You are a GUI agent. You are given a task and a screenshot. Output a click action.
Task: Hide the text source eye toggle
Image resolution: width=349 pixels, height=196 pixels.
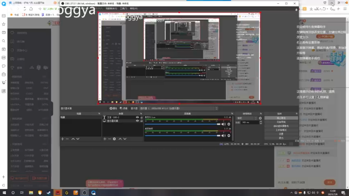click(x=137, y=118)
